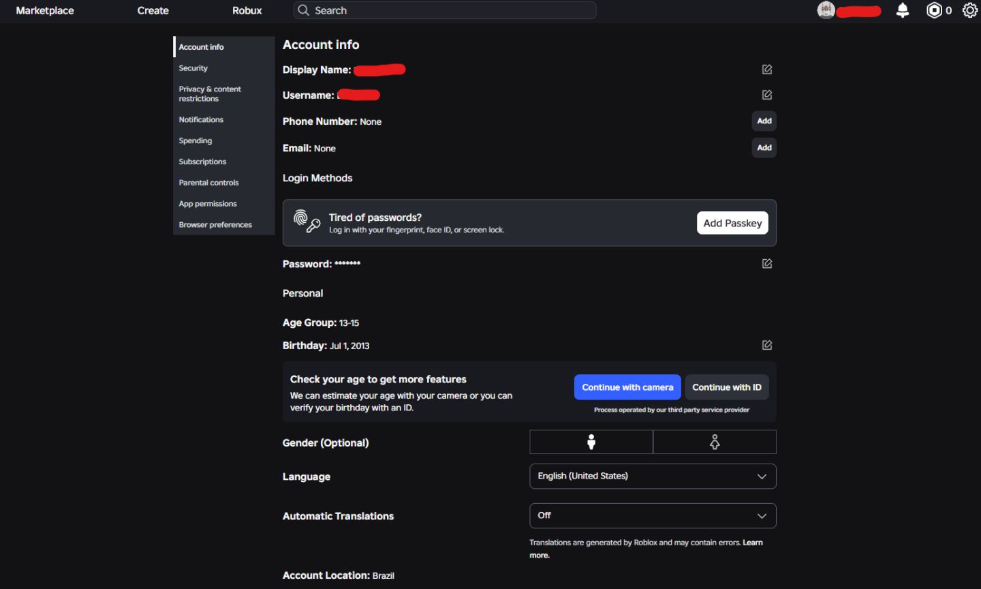Click the Age Group 13-15 text
The image size is (981, 589).
coord(321,322)
